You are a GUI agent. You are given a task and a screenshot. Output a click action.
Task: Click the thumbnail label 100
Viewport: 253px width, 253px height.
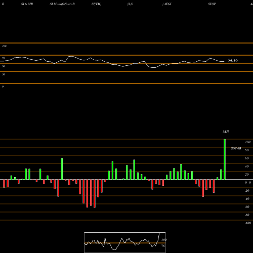tap(164, 240)
